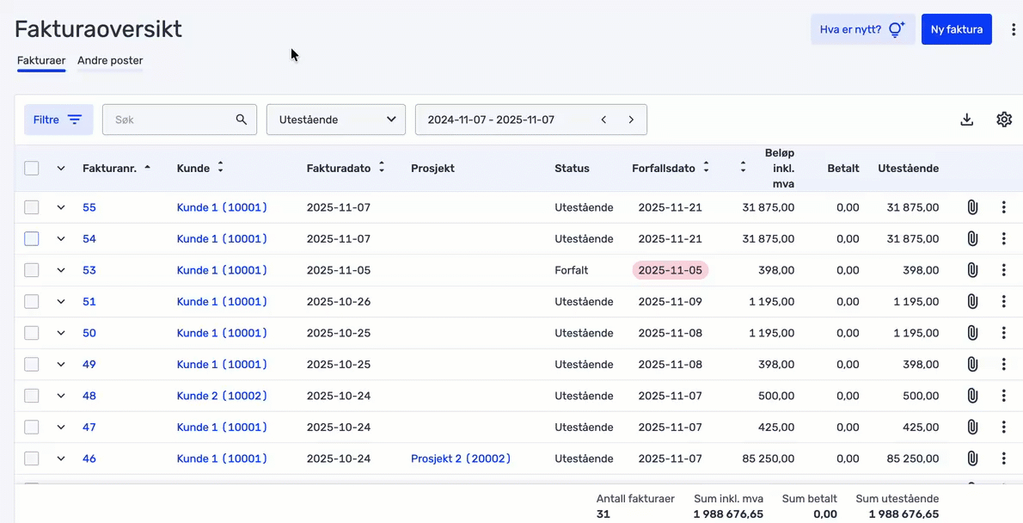Tick the select-all checkbox in header
The width and height of the screenshot is (1023, 523).
click(32, 168)
